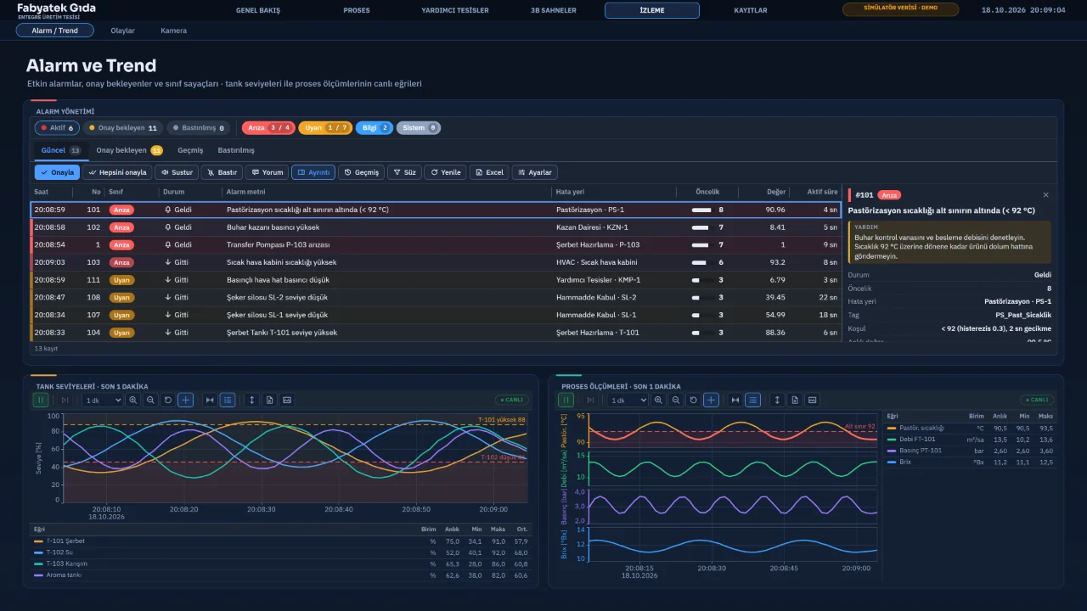Open the time range dropdown in Proses Ölçümleri
This screenshot has width=1087, height=611.
[628, 400]
